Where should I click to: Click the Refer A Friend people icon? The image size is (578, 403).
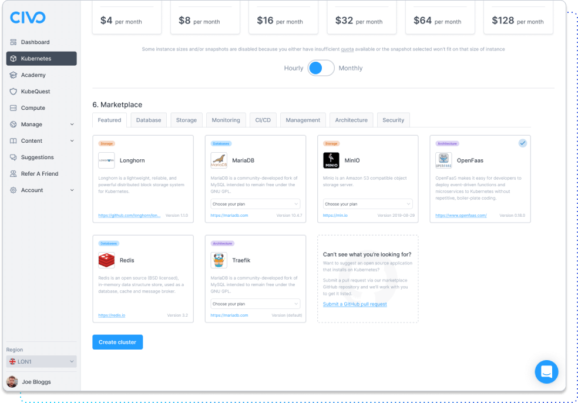click(x=14, y=174)
